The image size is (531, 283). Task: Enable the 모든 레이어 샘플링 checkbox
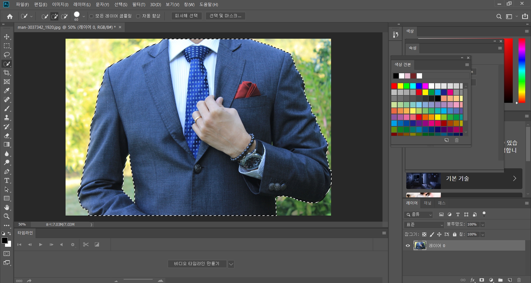point(91,16)
